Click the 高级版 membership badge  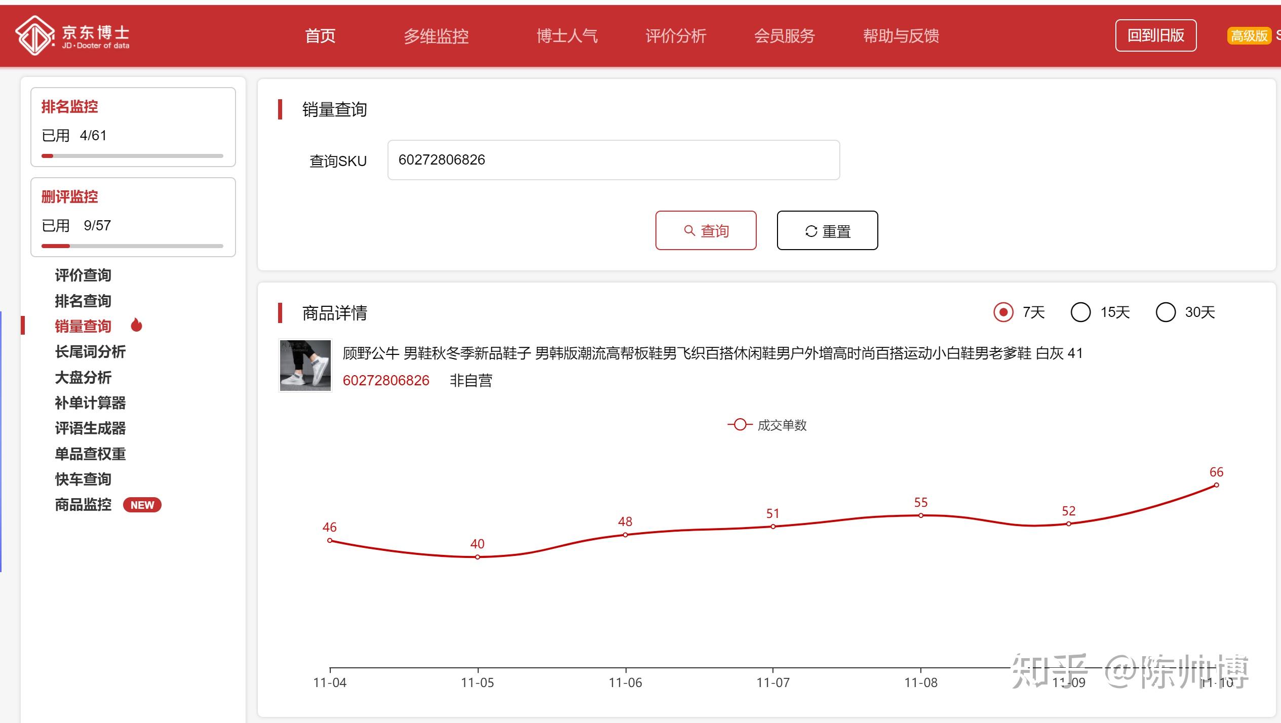pyautogui.click(x=1249, y=35)
